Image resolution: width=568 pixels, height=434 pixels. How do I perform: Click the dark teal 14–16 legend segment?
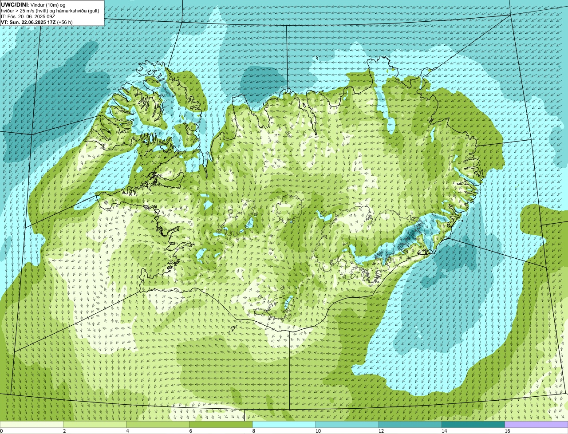click(x=473, y=424)
